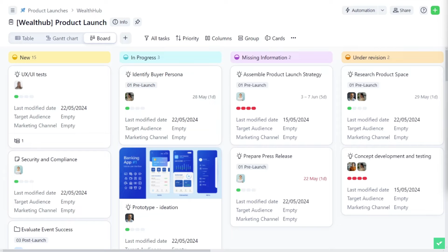Screen dimensions: 448x252
Task: Switch to the Gantt chart tab
Action: (62, 38)
